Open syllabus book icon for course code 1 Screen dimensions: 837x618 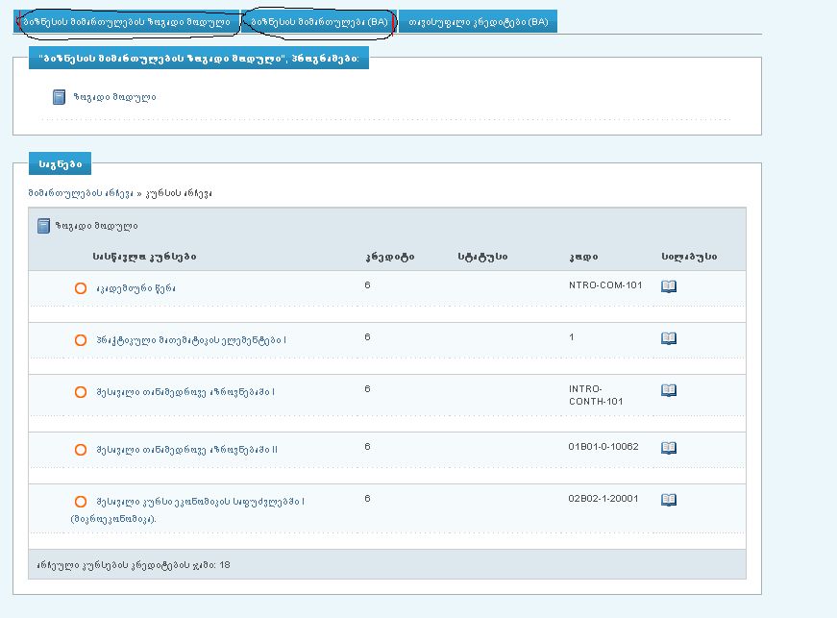tap(669, 338)
